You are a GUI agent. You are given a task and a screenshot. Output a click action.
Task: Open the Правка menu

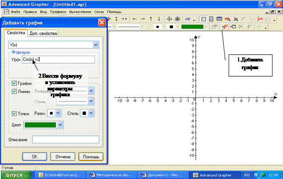pyautogui.click(x=30, y=12)
